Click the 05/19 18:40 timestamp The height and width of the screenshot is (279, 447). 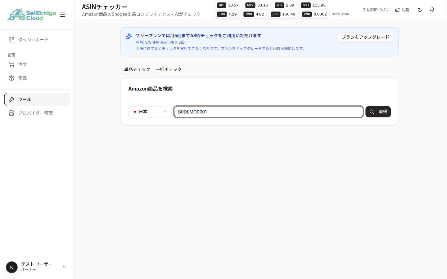tap(341, 14)
